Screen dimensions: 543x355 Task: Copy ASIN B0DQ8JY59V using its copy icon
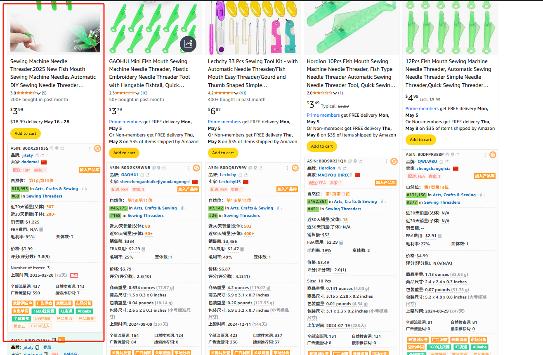coord(250,168)
